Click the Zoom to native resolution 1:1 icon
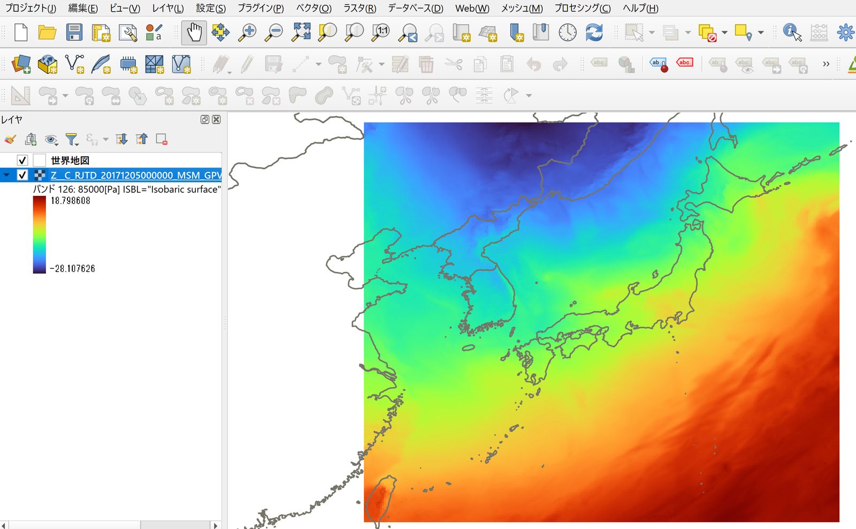Screen dimensions: 856x529 [381, 33]
